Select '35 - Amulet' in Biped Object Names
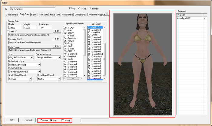Viewport: 212px width, 126px height. point(69,41)
